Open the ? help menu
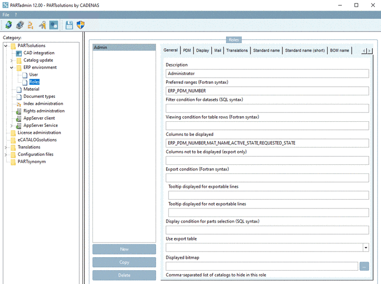Image resolution: width=381 pixels, height=284 pixels. click(16, 15)
